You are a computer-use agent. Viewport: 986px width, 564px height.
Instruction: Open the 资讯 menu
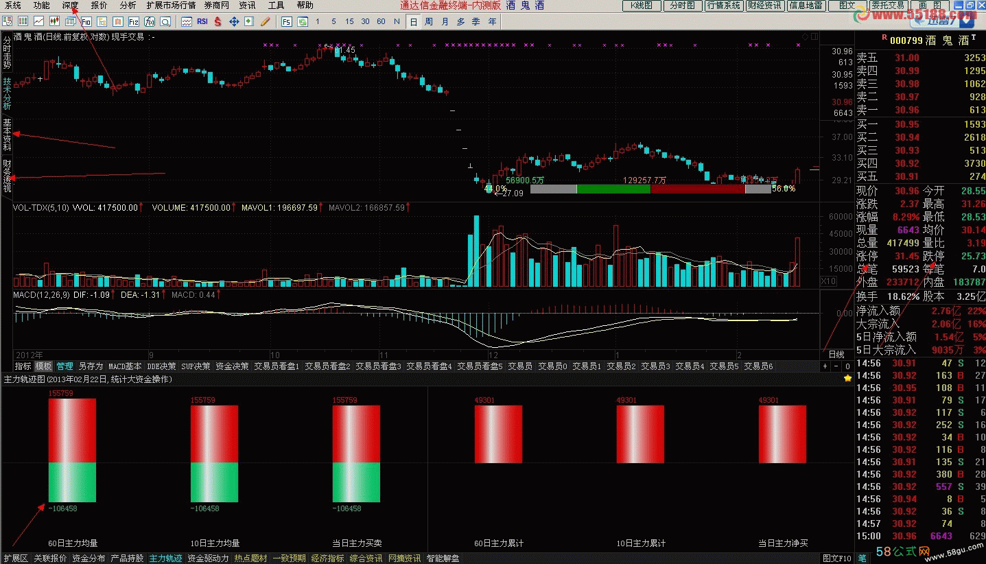click(248, 5)
